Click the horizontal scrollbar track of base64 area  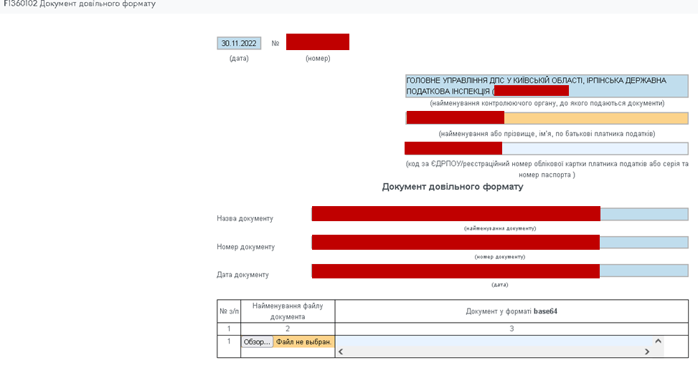tap(494, 351)
